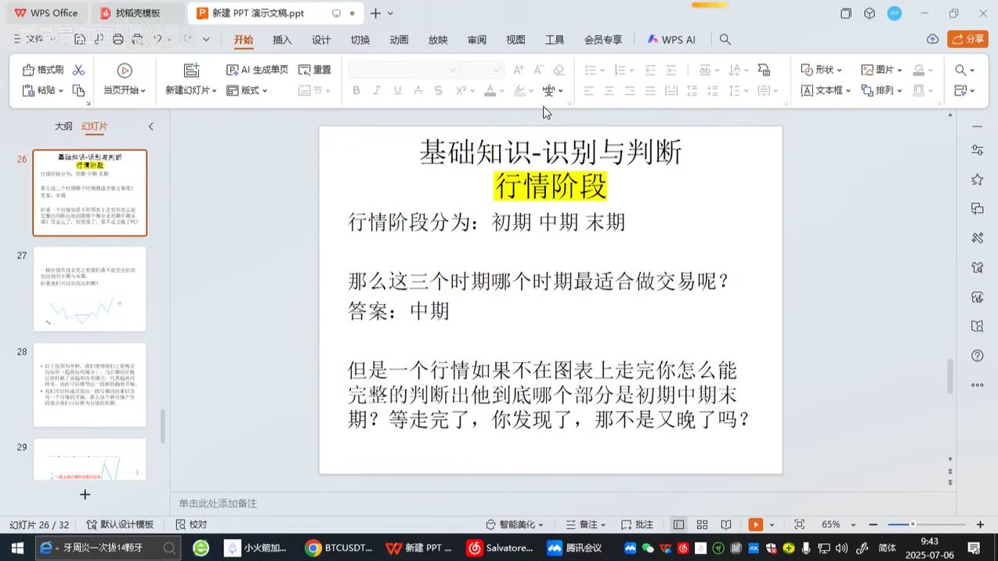Toggle Bold formatting
Image resolution: width=998 pixels, height=561 pixels.
(356, 91)
